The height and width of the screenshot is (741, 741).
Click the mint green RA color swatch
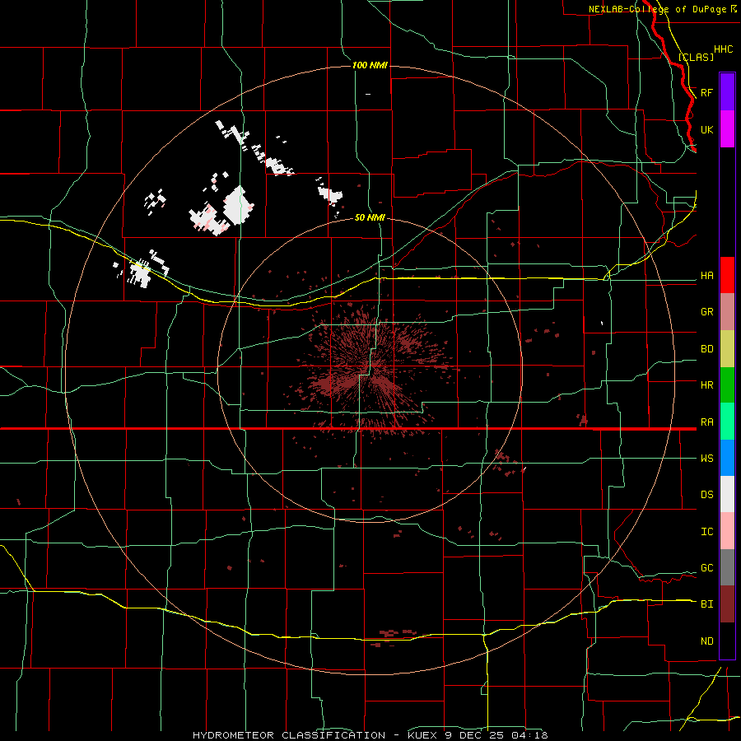[727, 422]
